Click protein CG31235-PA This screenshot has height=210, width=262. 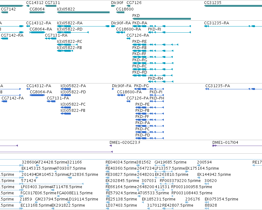(x=218, y=86)
